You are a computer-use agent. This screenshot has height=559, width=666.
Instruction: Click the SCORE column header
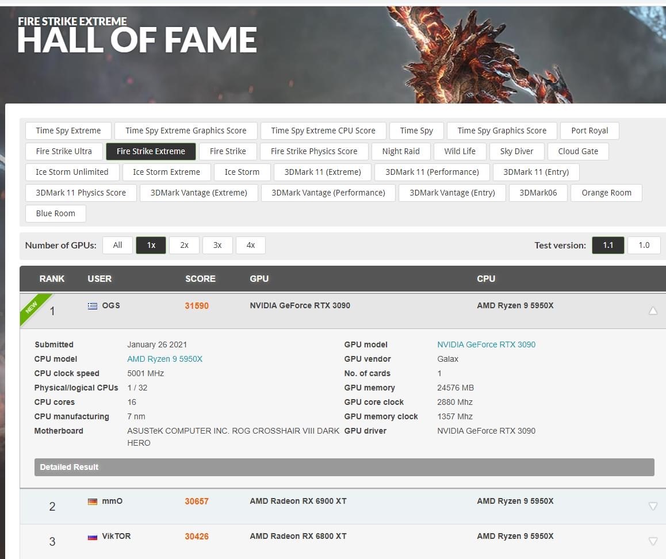(x=200, y=279)
